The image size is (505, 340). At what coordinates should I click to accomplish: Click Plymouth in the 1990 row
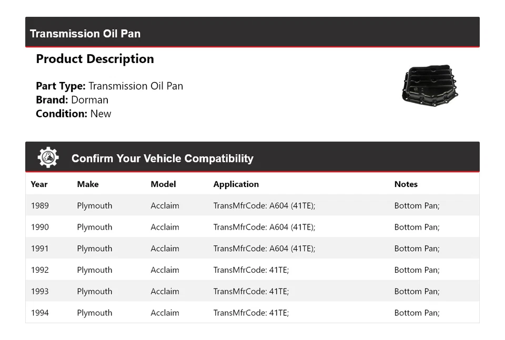(x=95, y=228)
